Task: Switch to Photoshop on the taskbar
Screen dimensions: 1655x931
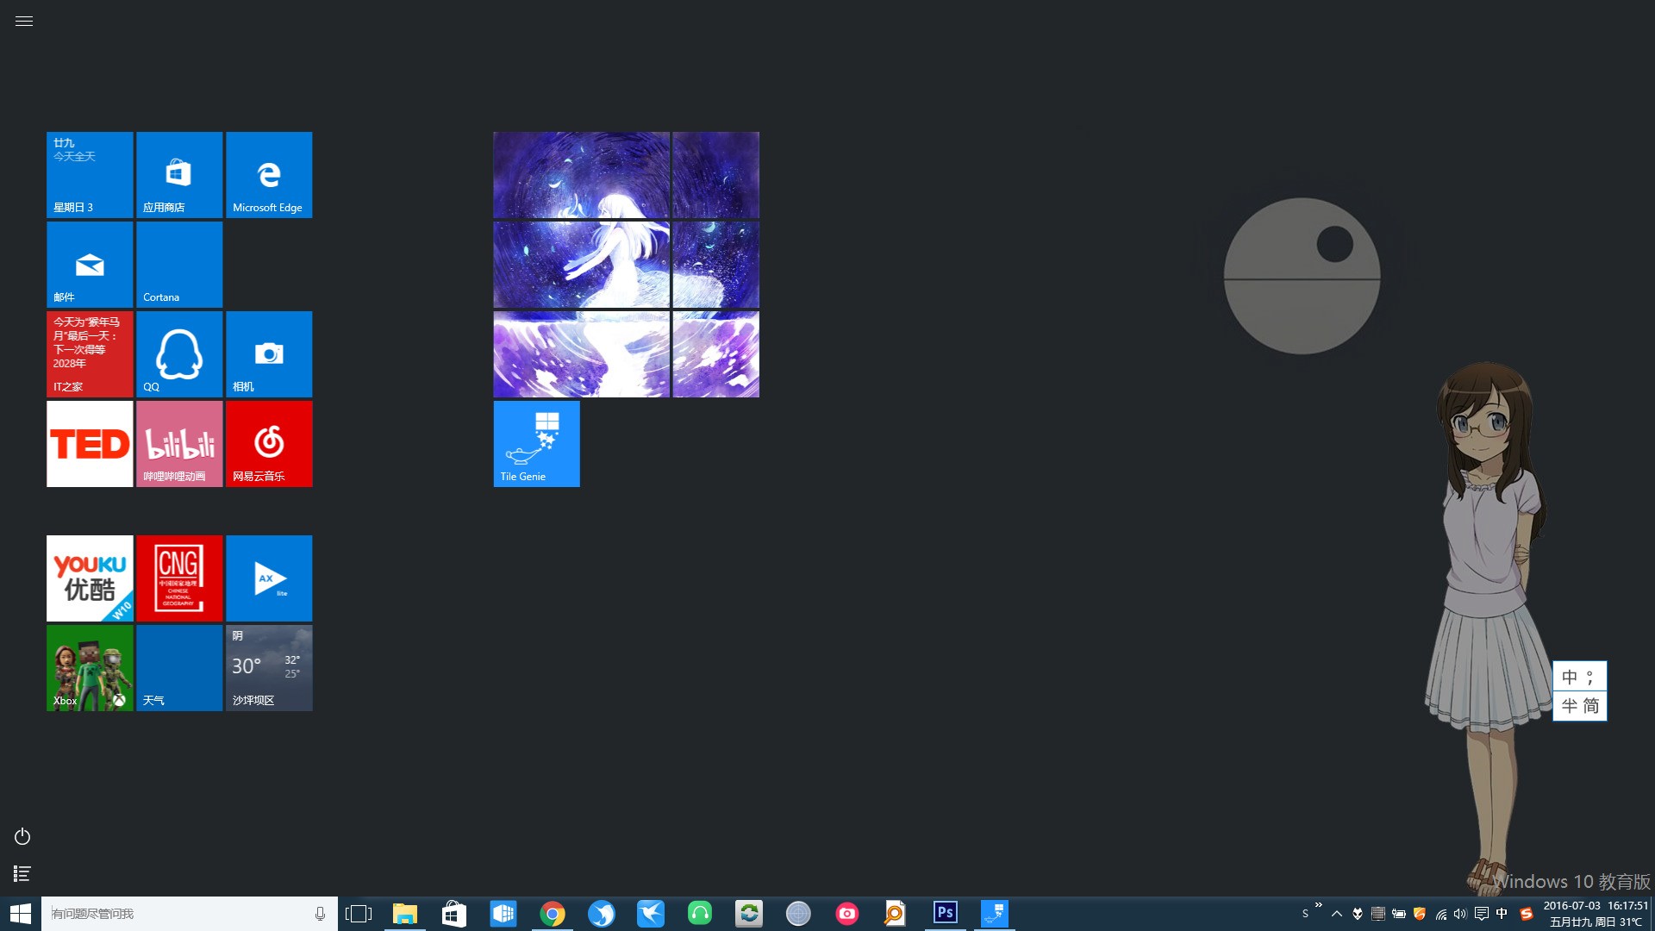Action: click(x=946, y=914)
